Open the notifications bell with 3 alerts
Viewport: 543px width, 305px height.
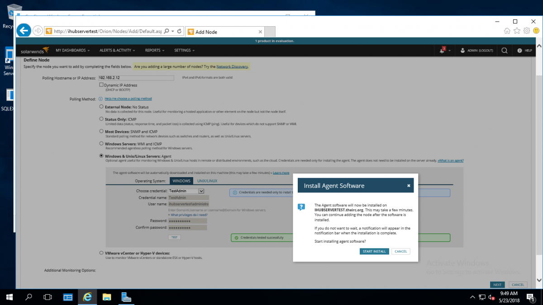pos(443,50)
